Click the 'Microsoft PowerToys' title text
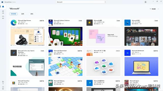This screenshot has height=91, width=163. pyautogui.click(x=24, y=81)
